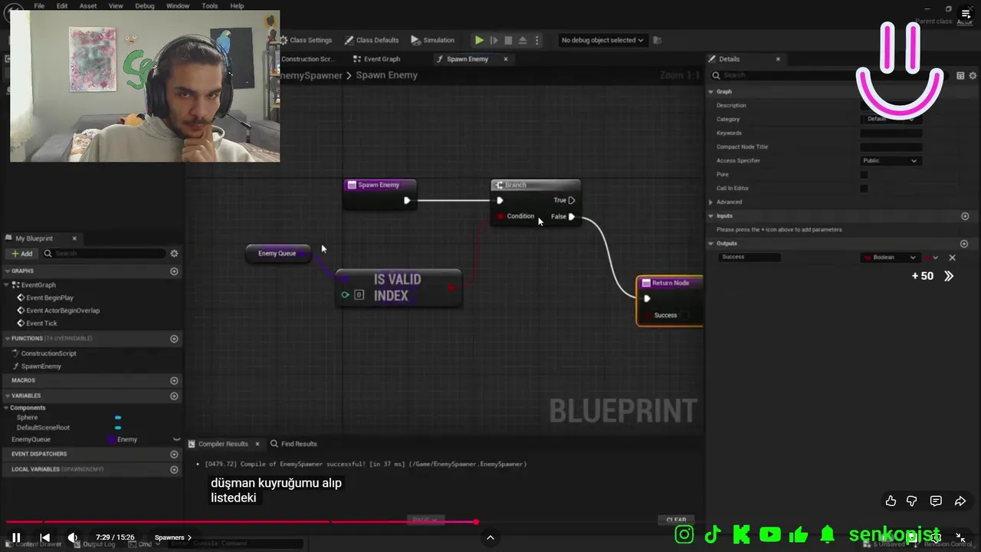981x552 pixels.
Task: Open Class Settings in the toolbar
Action: [306, 40]
